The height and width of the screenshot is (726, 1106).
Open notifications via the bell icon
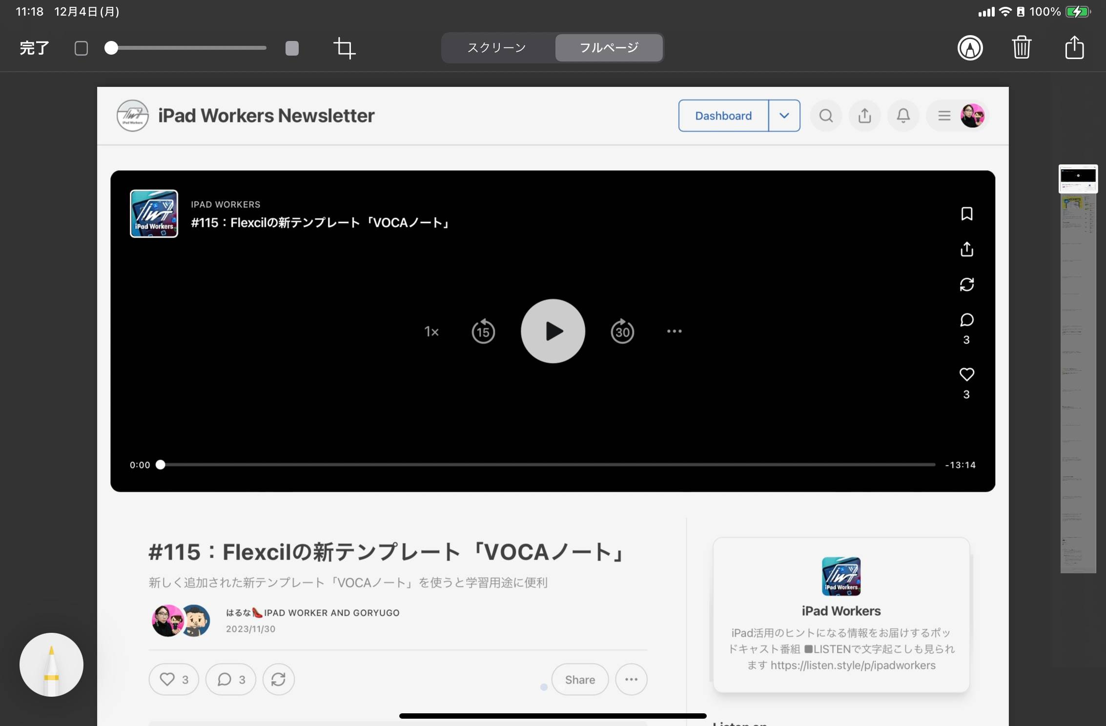[903, 116]
